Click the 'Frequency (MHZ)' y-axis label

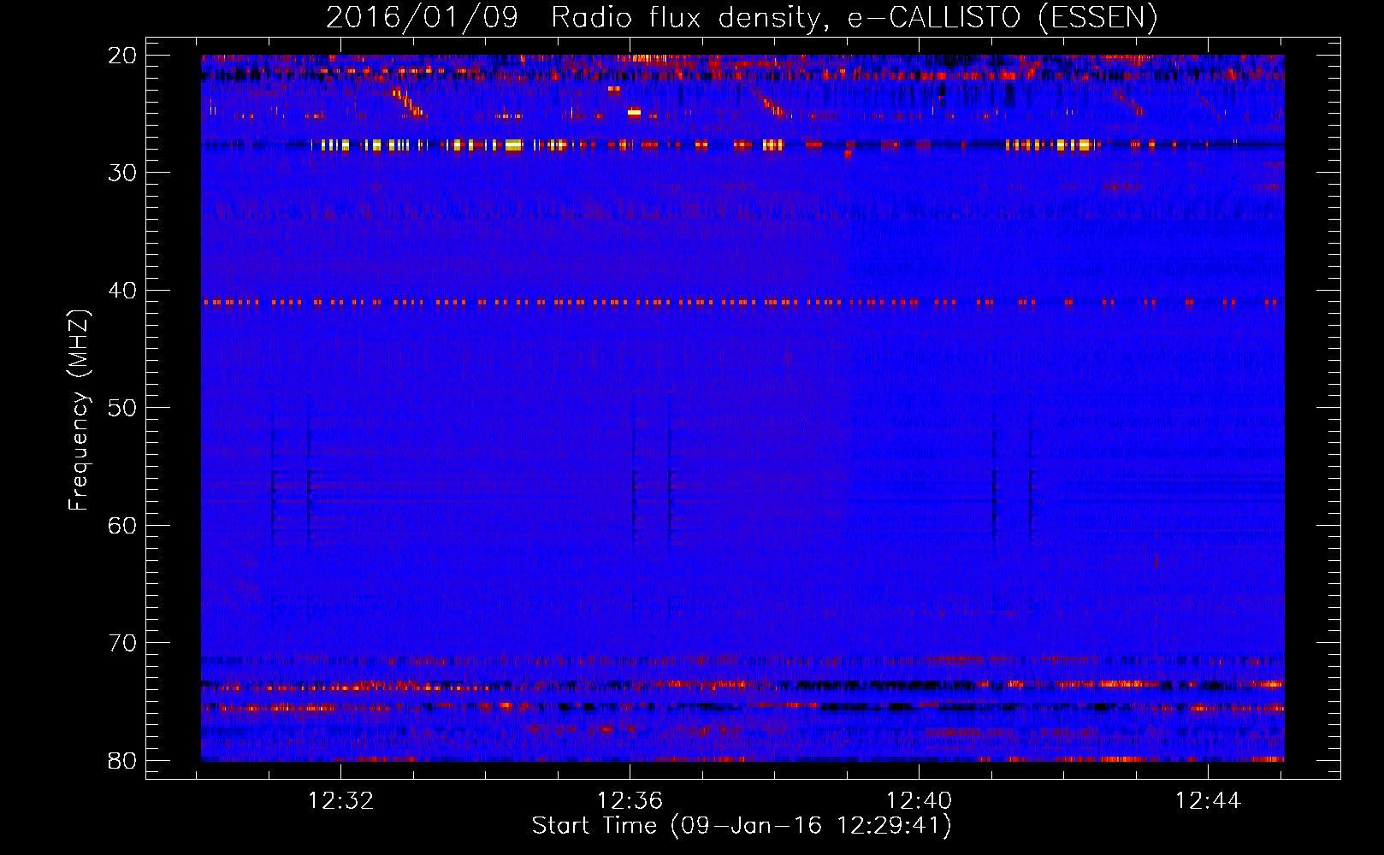click(x=79, y=410)
